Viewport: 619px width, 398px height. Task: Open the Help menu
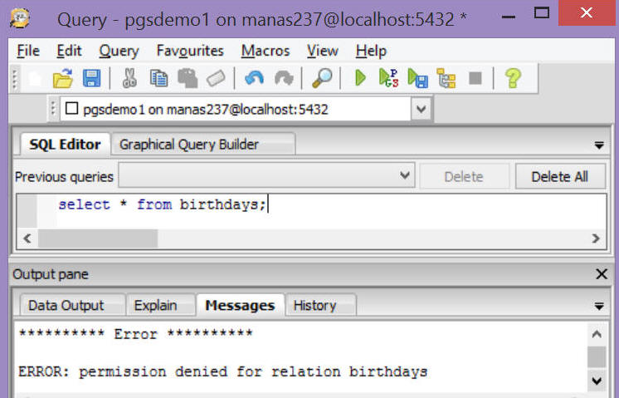click(x=371, y=51)
